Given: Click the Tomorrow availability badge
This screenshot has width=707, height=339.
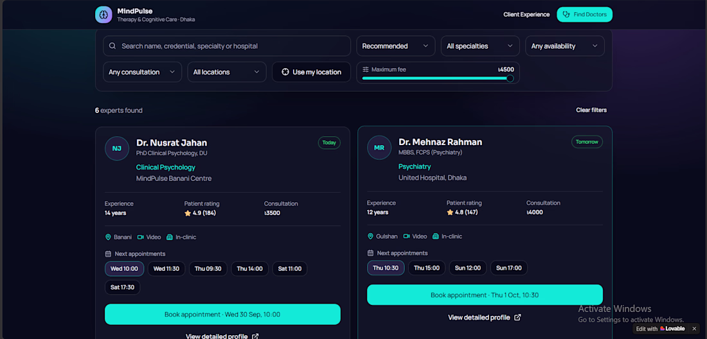Looking at the screenshot, I should [x=587, y=142].
